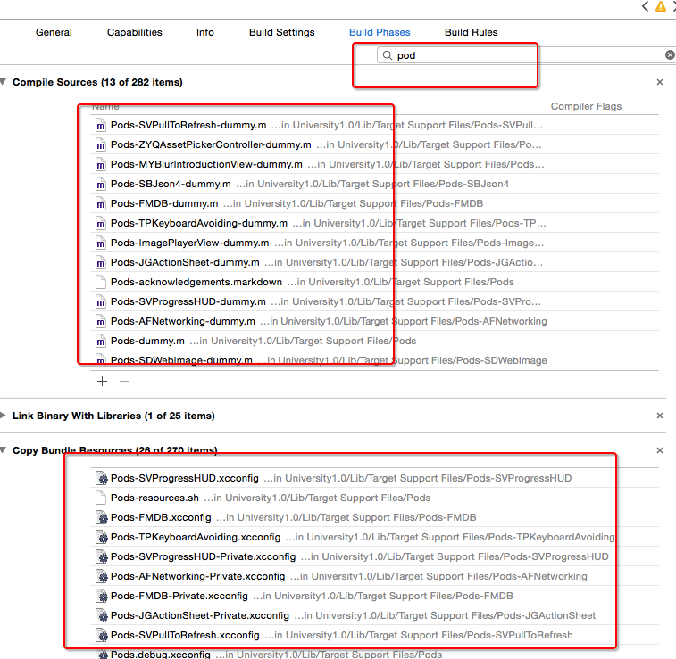Open the Build Rules tab
The height and width of the screenshot is (659, 676).
[471, 32]
